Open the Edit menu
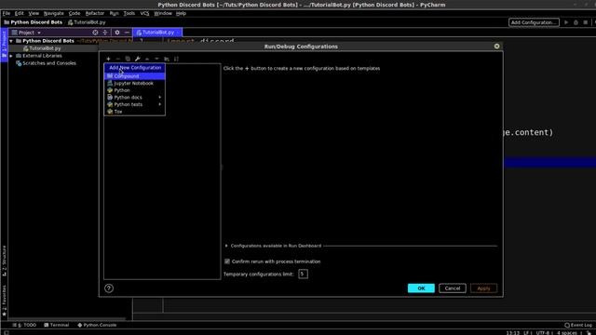Viewport: 596px width, 335px height. [19, 13]
